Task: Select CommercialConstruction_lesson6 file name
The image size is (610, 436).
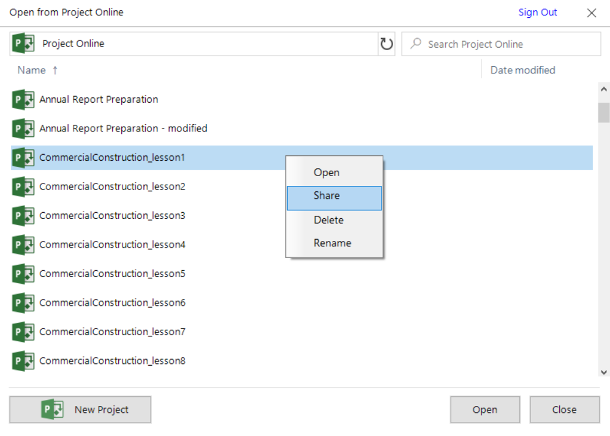Action: click(x=113, y=303)
